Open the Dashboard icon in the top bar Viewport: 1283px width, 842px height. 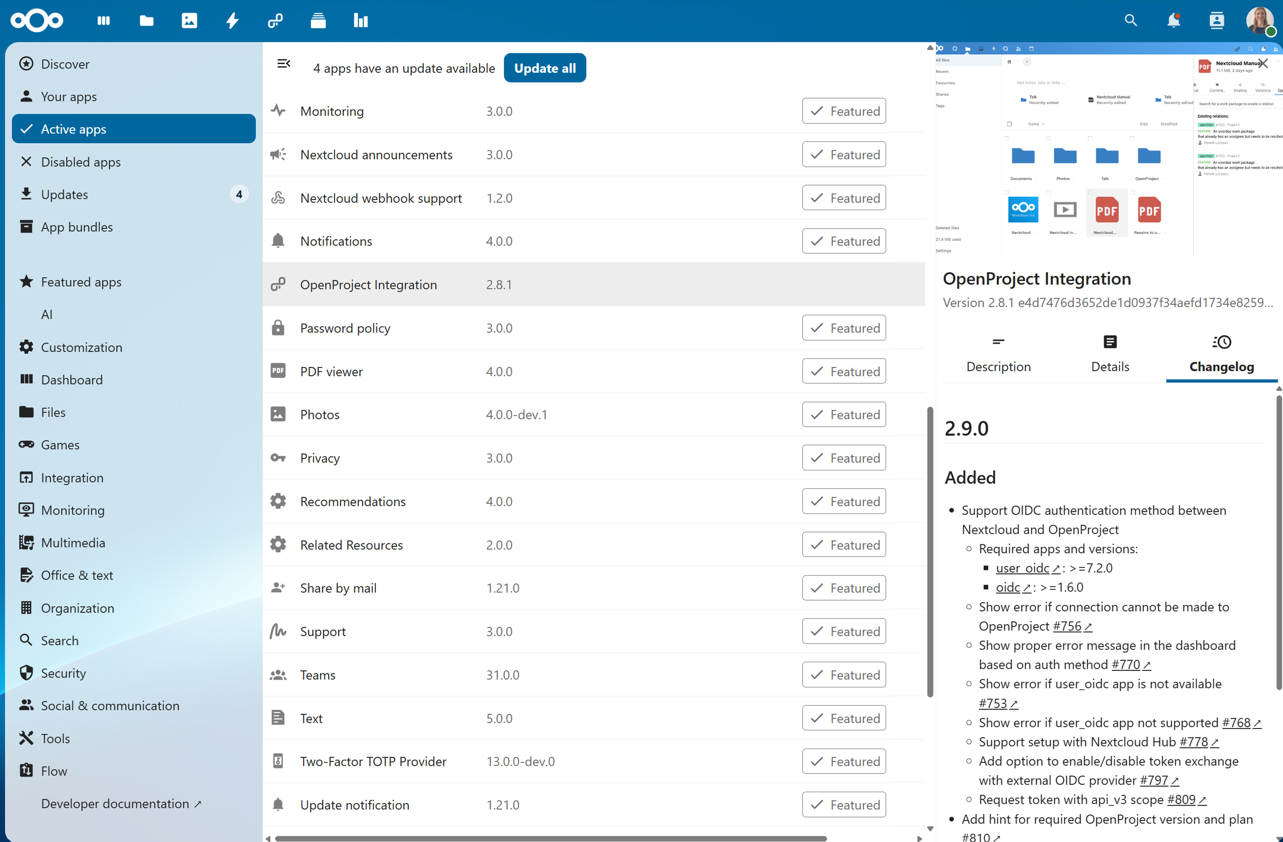103,20
